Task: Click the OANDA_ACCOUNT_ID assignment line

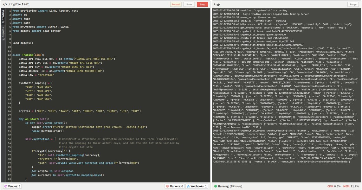Action: click(61, 71)
